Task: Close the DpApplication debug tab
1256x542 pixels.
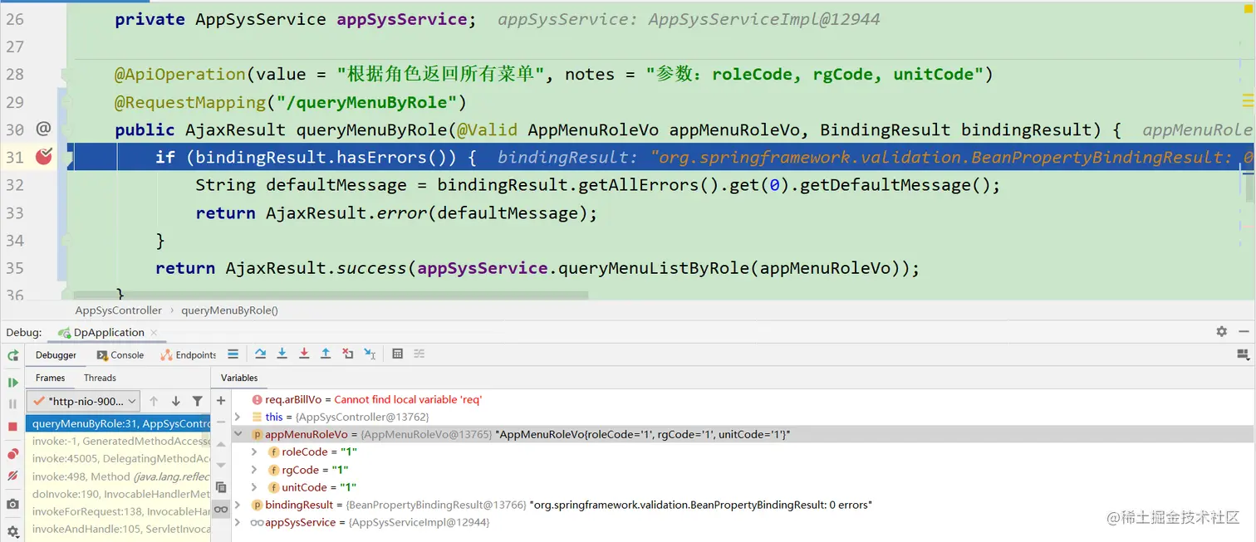Action: pos(155,332)
